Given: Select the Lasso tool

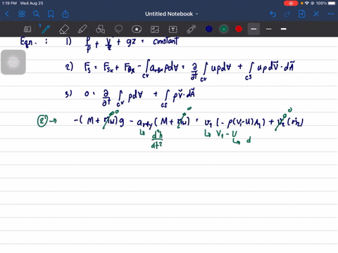Looking at the screenshot, I should click(118, 30).
